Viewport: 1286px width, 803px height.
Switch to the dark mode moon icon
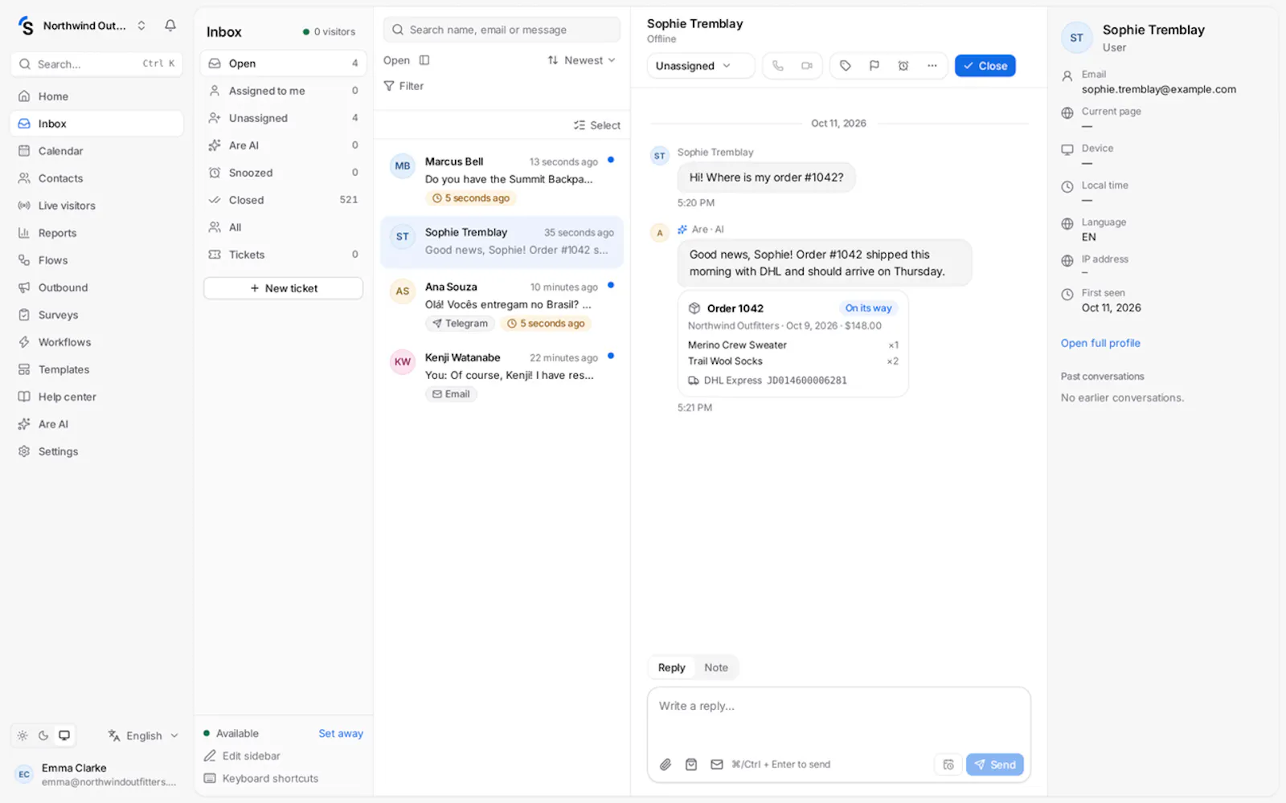pos(43,736)
